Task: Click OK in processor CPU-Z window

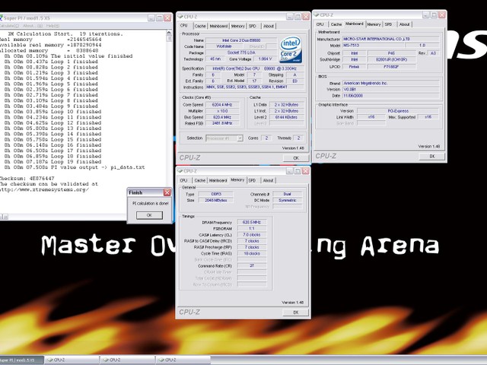Action: [296, 158]
